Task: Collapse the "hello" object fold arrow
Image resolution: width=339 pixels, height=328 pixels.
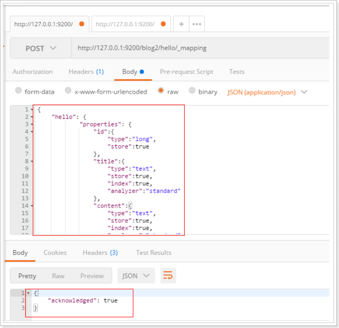Action: pyautogui.click(x=32, y=117)
